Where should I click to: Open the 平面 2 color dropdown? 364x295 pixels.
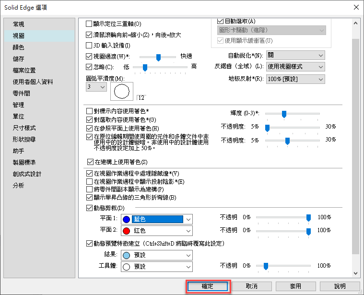click(157, 231)
